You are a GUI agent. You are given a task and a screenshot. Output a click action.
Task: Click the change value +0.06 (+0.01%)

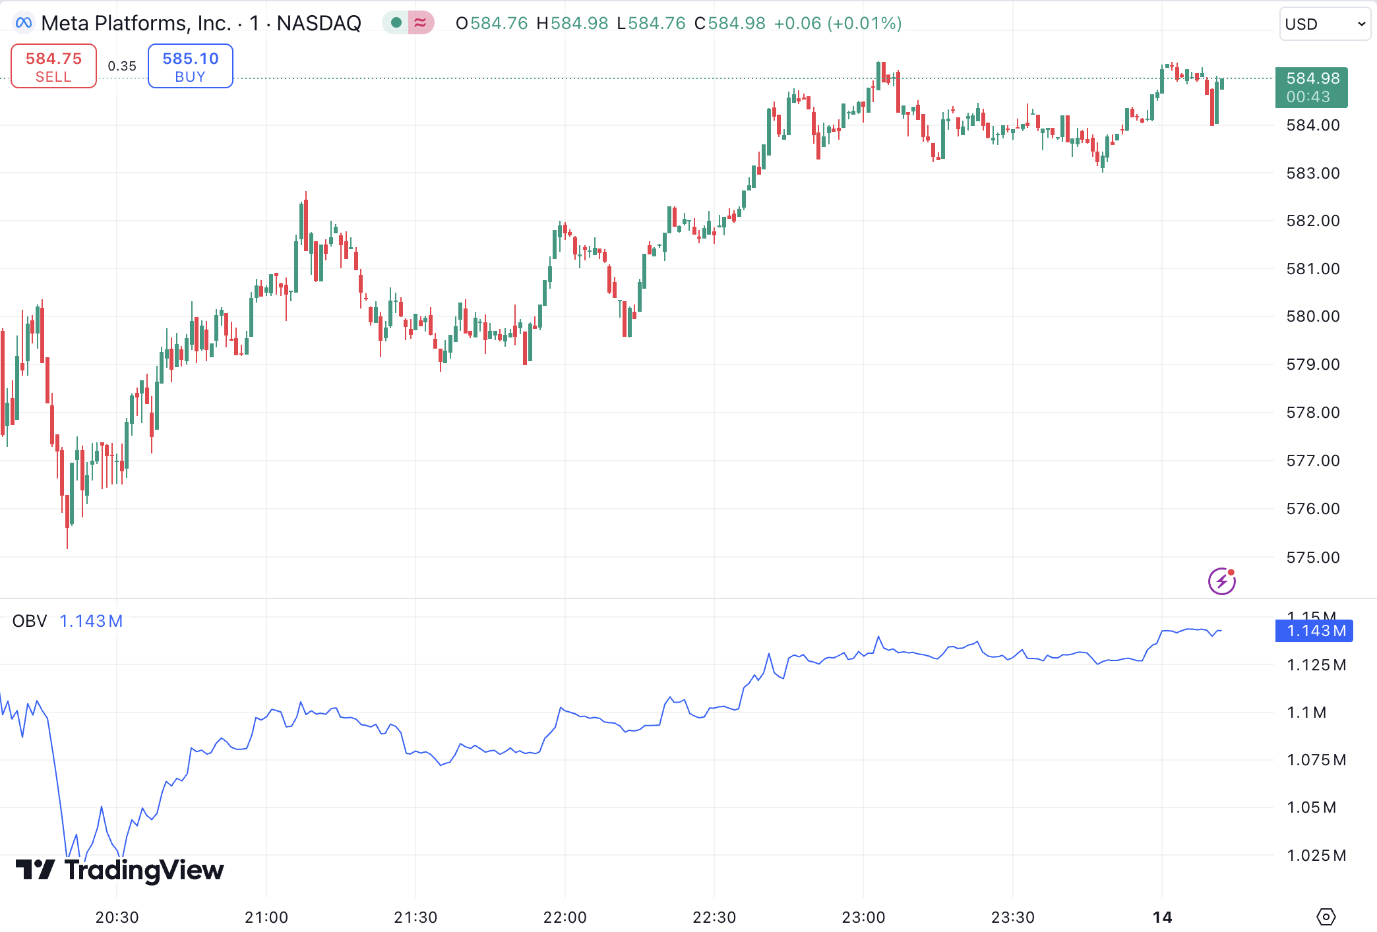pyautogui.click(x=838, y=23)
